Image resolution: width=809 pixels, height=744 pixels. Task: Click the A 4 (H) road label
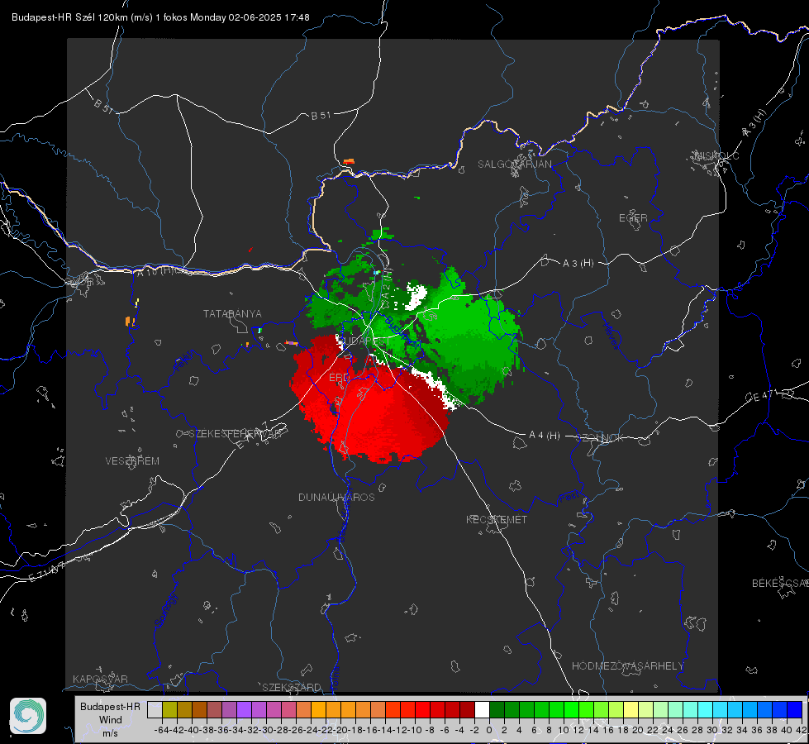click(x=545, y=436)
